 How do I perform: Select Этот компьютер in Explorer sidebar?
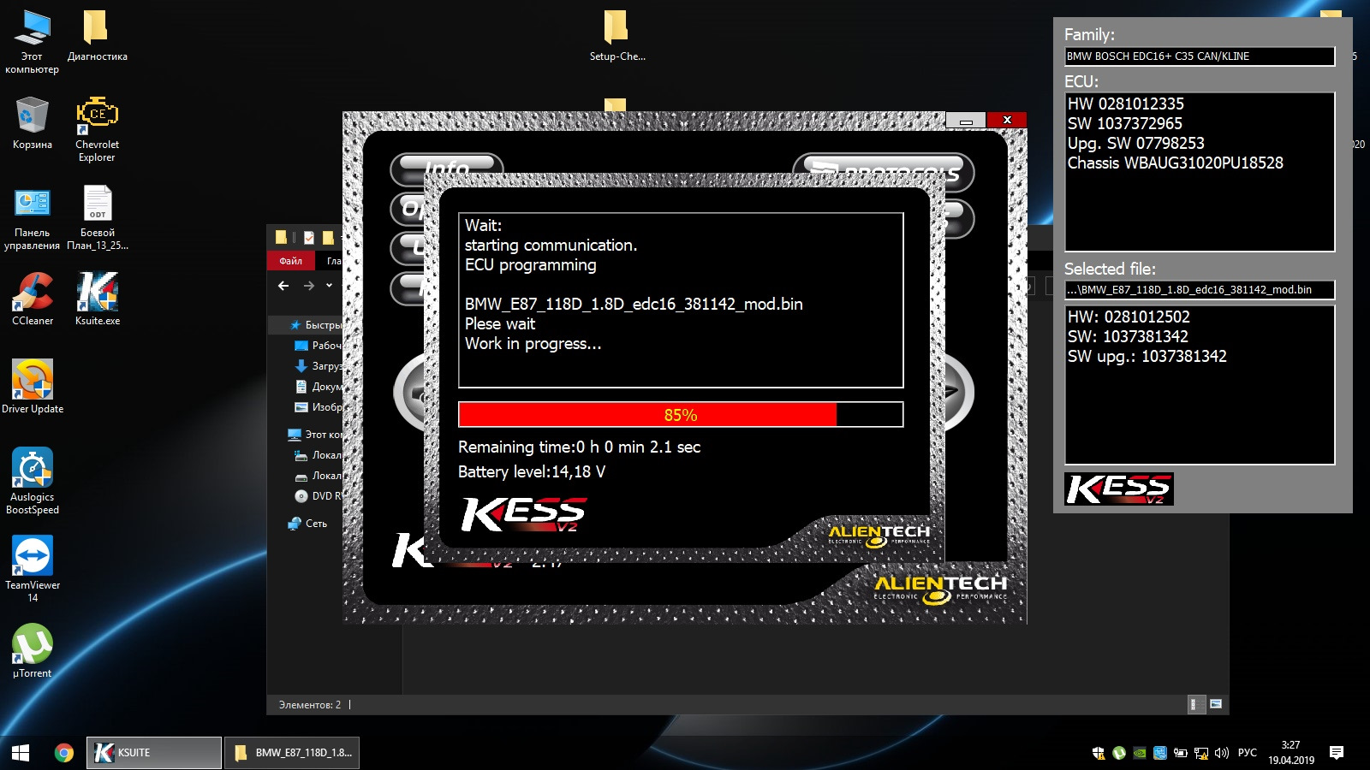pyautogui.click(x=315, y=435)
